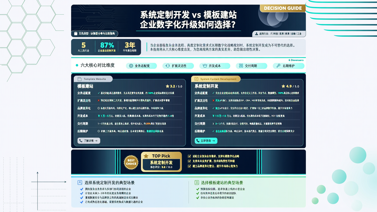Screen dimensions: 377x212
Task: Click green check beside 非仅心业务板块 scenario
Action: click(x=198, y=198)
